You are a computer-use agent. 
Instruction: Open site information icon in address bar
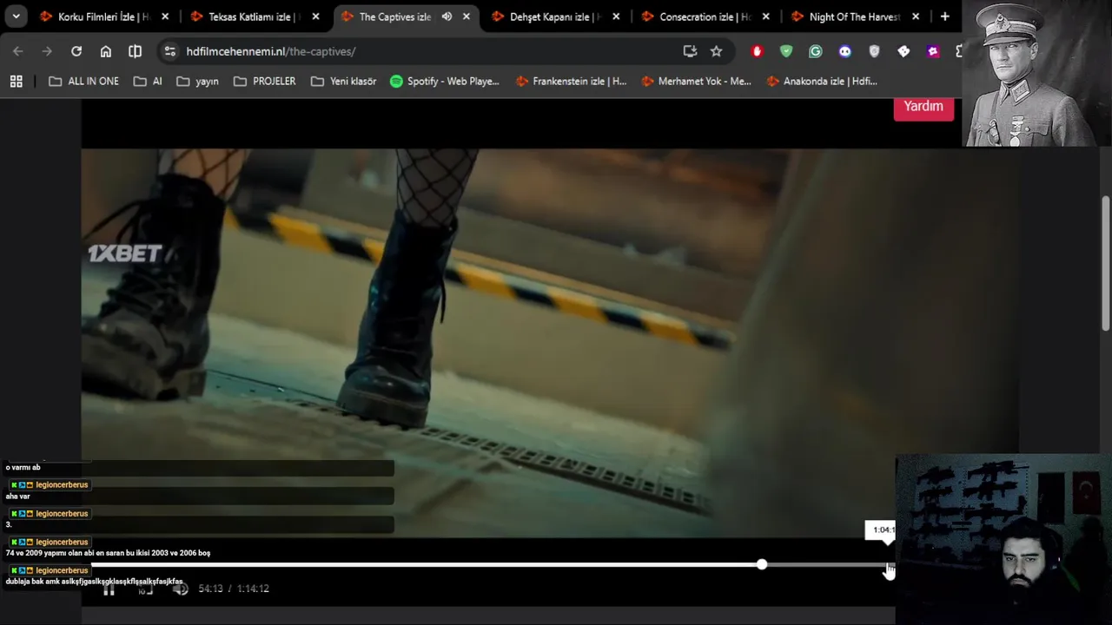pos(169,51)
